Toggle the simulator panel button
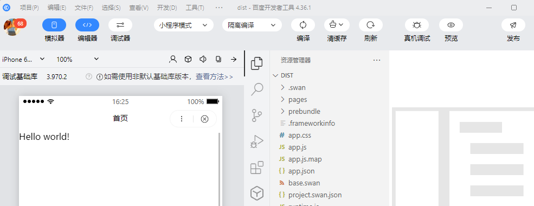Image resolution: width=534 pixels, height=206 pixels. click(54, 25)
